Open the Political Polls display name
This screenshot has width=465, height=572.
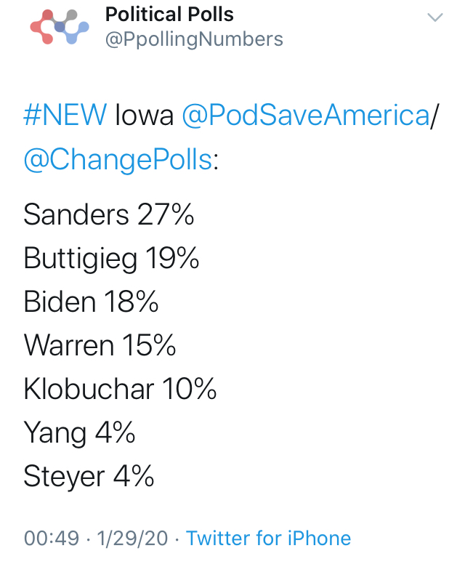[x=169, y=15]
